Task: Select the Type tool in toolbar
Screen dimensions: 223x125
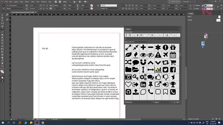Action: [2, 29]
